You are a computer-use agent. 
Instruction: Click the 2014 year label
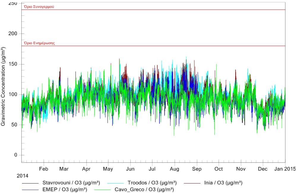point(23,176)
